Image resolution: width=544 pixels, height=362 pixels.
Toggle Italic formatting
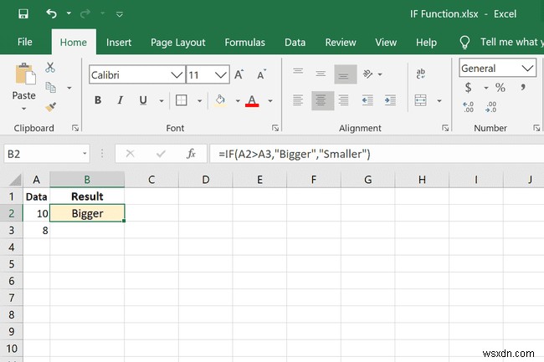(120, 100)
